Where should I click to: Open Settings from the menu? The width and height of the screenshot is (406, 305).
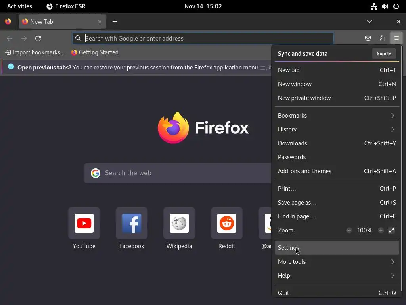(x=337, y=248)
